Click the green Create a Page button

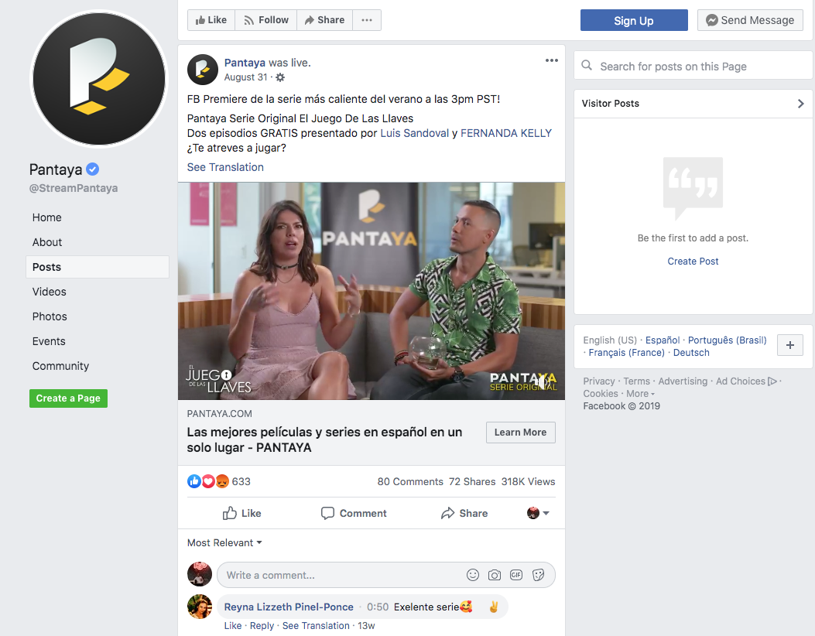pyautogui.click(x=68, y=398)
